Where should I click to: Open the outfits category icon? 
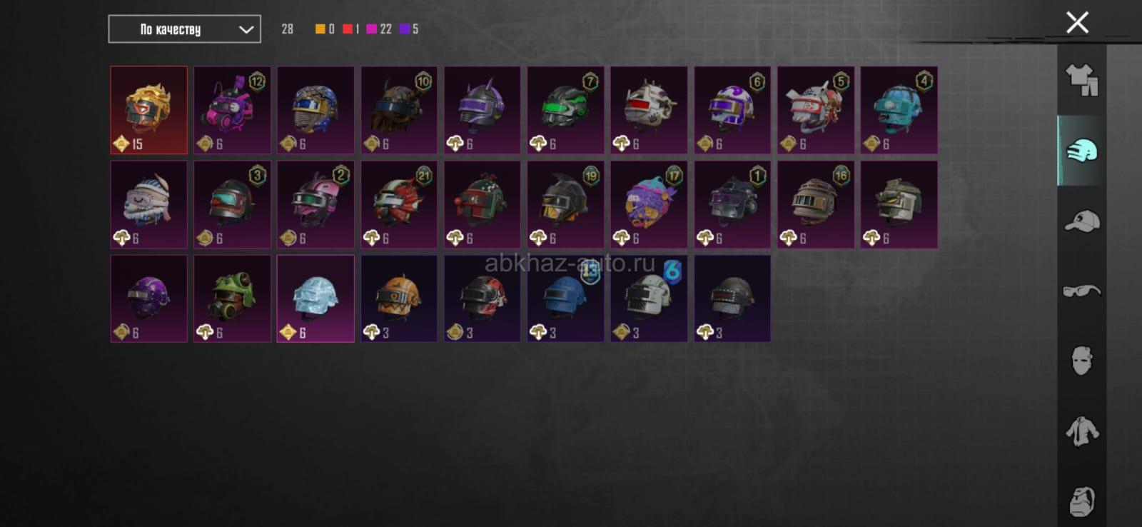[1082, 80]
